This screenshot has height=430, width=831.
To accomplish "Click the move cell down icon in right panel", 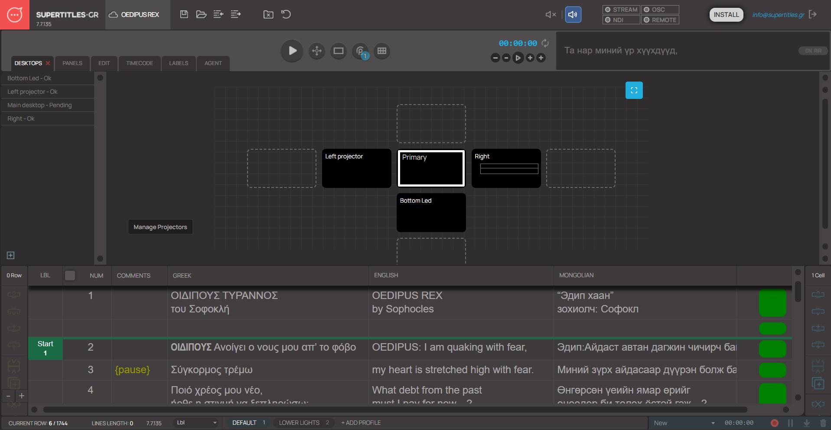I will (818, 312).
